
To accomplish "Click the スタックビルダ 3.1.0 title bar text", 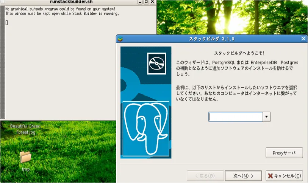I will pos(211,39).
